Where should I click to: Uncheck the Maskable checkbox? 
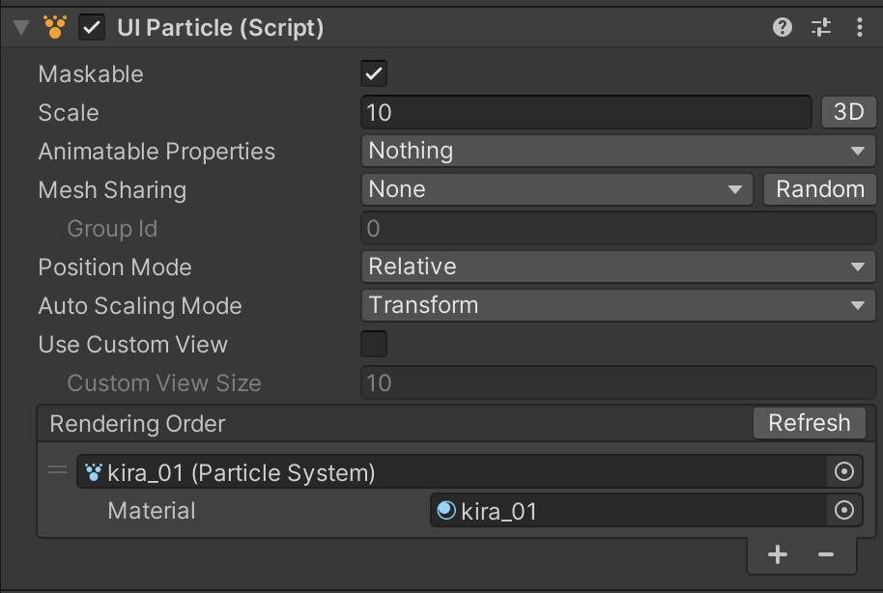coord(373,73)
